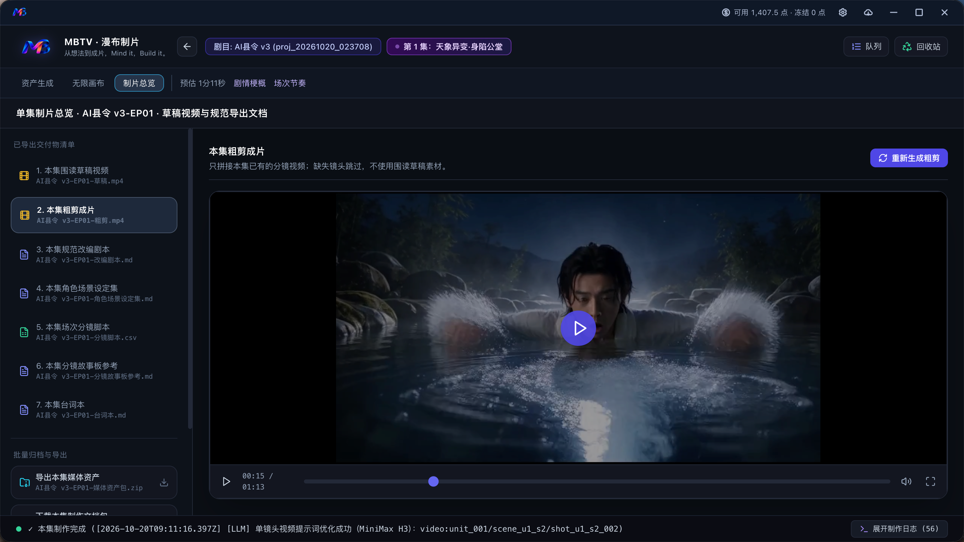Click 重新生成粗剪 button
The height and width of the screenshot is (542, 964).
[909, 158]
